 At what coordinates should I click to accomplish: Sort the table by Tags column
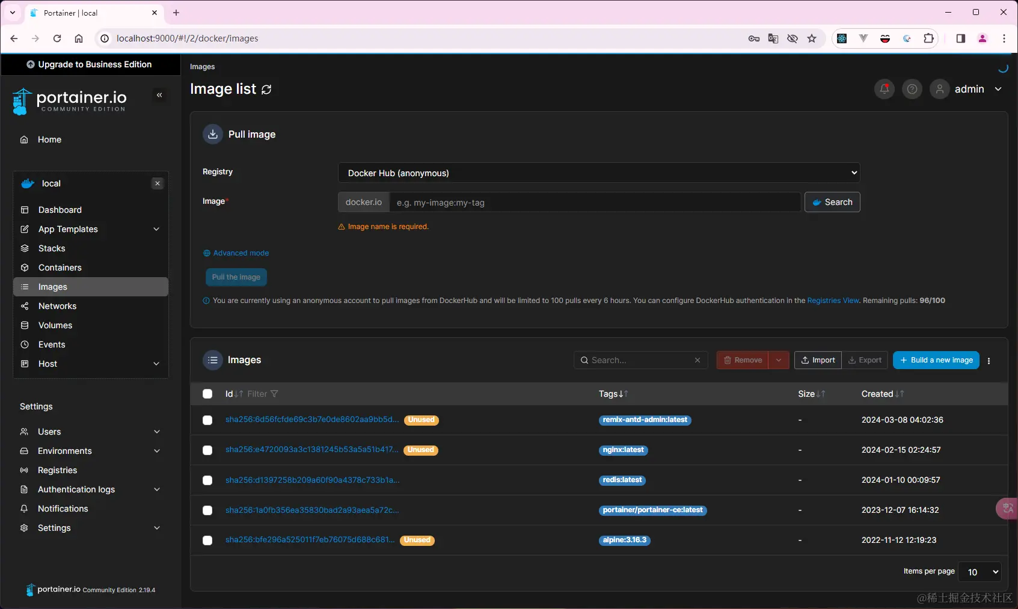click(x=613, y=394)
